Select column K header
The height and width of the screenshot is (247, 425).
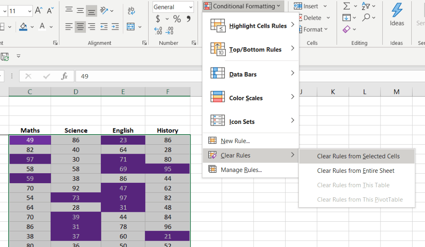(333, 92)
